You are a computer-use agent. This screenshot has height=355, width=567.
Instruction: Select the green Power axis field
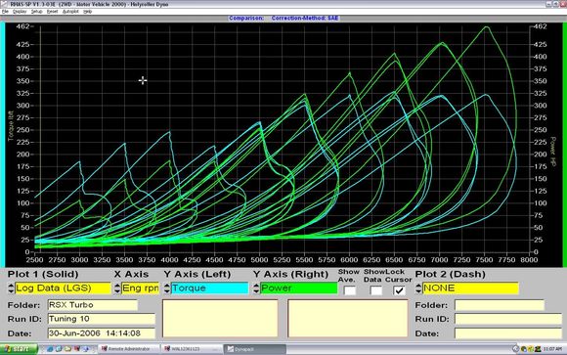click(x=299, y=288)
